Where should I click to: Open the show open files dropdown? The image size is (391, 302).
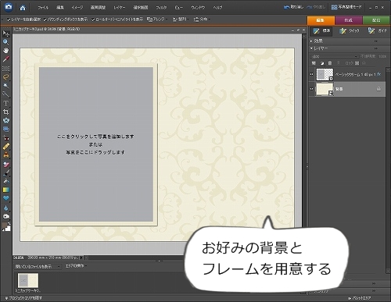38,267
